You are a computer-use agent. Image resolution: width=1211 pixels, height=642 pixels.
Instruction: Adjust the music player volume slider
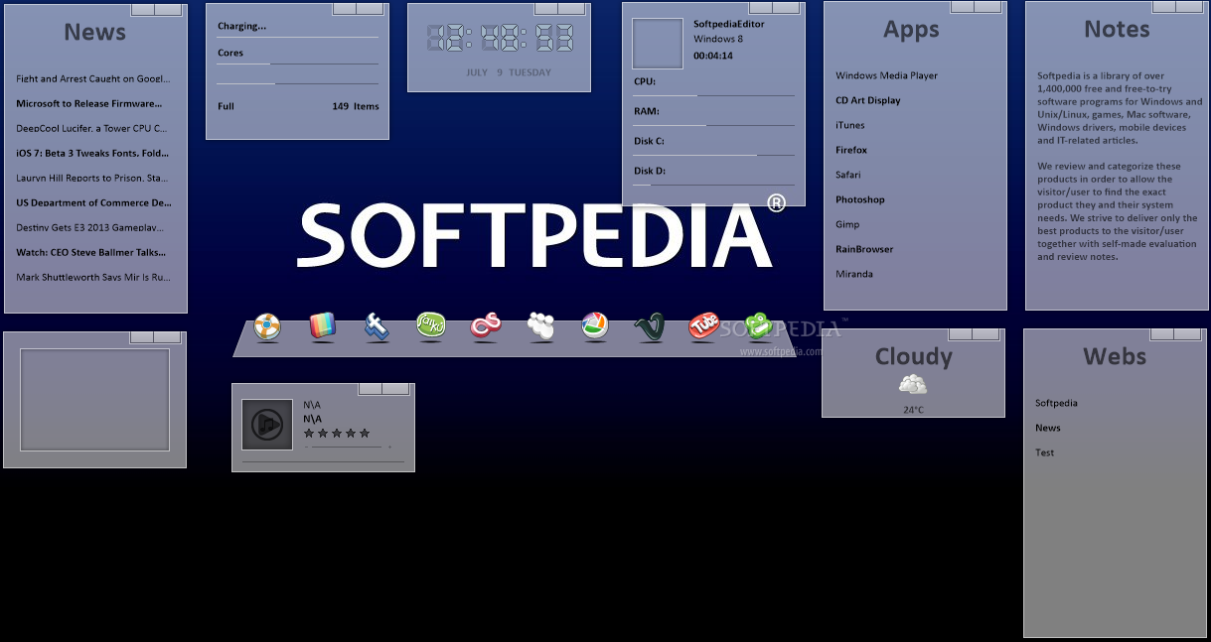(348, 448)
